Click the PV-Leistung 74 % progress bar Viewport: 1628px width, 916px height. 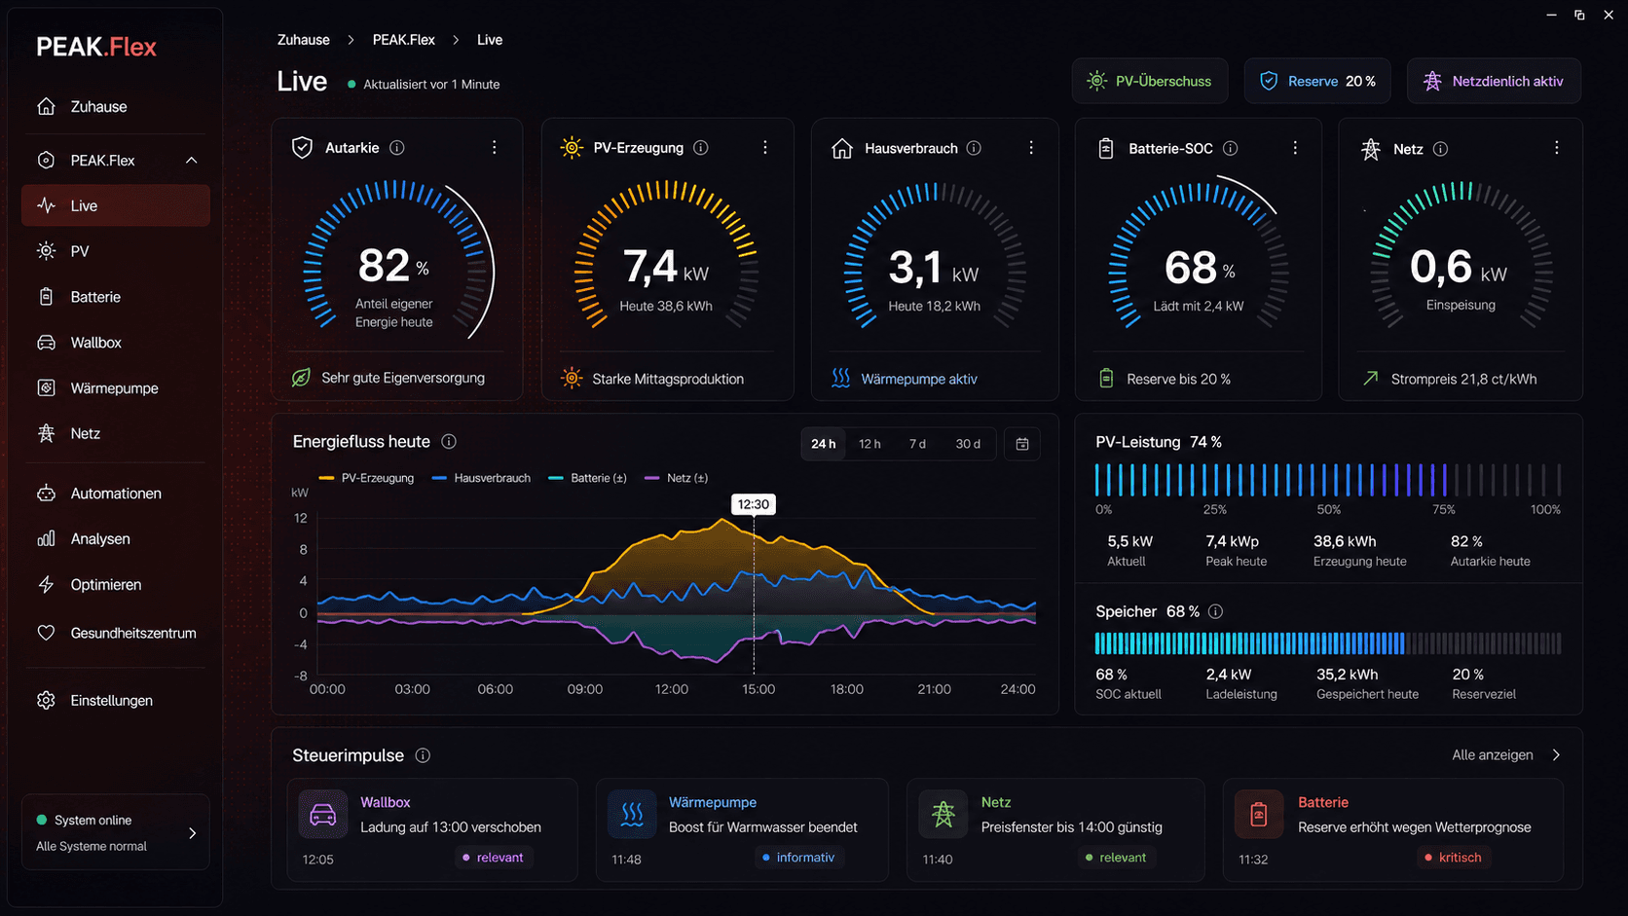pyautogui.click(x=1328, y=480)
